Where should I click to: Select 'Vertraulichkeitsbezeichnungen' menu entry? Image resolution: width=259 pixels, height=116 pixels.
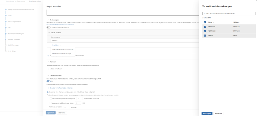[61, 53]
